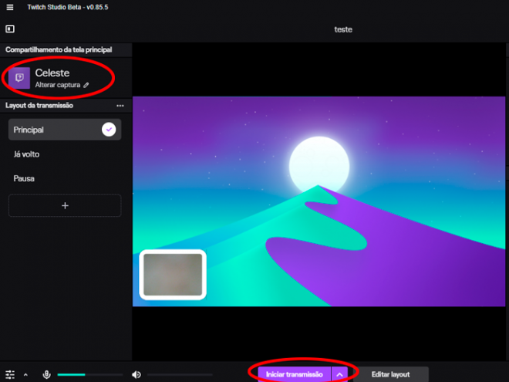Select the Principal scene

pyautogui.click(x=65, y=130)
